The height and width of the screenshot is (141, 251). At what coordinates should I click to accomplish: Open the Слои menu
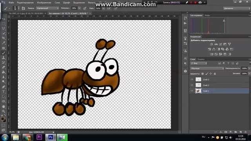pos(57,3)
